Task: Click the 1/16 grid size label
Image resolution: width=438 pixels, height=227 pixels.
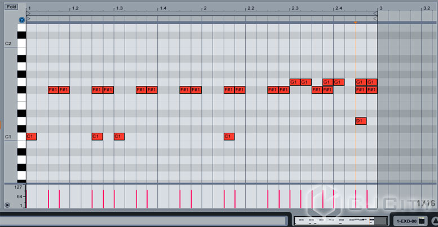Action: click(x=426, y=203)
